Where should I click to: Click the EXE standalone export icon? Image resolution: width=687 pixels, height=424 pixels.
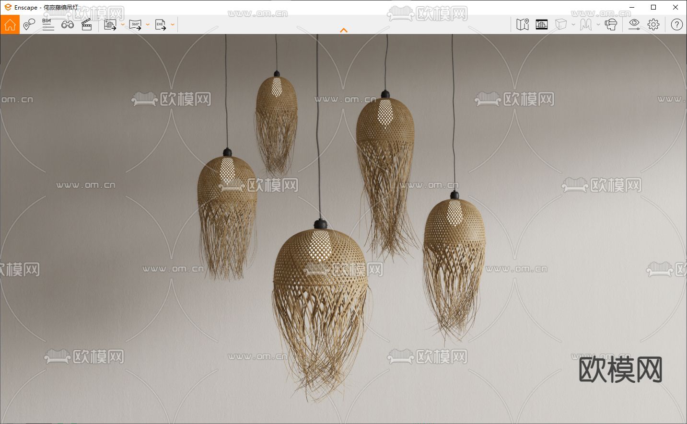tap(161, 24)
